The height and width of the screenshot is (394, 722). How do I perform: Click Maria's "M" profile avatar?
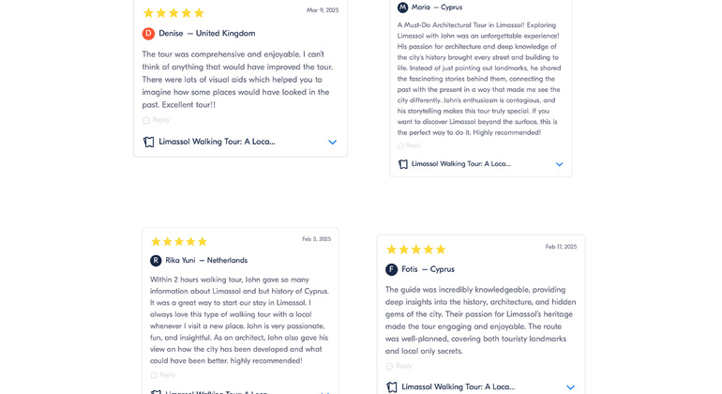403,8
